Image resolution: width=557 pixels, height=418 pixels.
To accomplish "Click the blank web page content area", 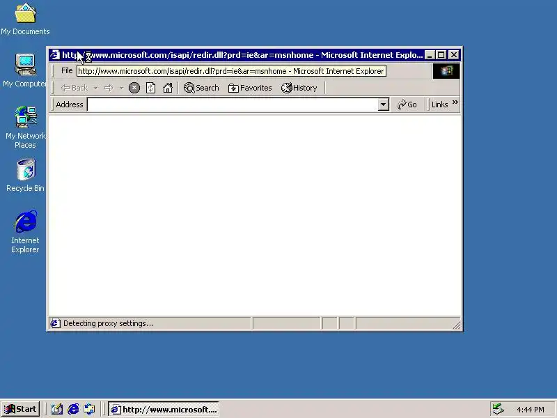I will click(255, 215).
